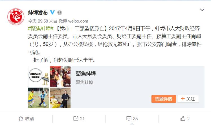Click the crown membership icon
Screen dimensions: 211x125
click(60, 12)
